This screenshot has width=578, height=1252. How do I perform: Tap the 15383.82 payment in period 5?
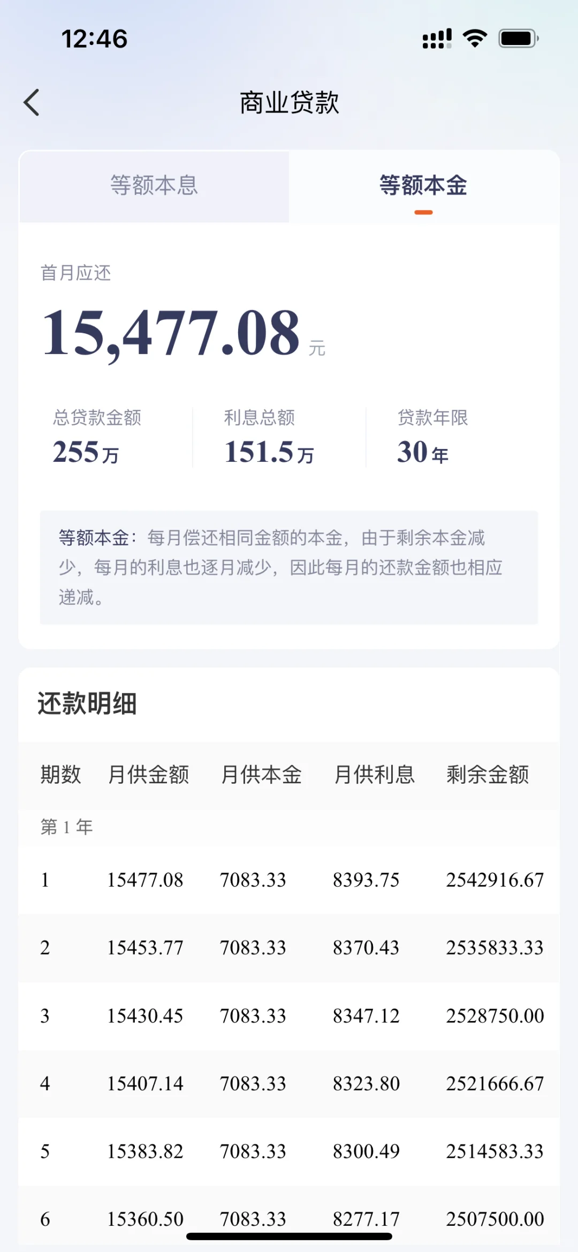pyautogui.click(x=145, y=1151)
